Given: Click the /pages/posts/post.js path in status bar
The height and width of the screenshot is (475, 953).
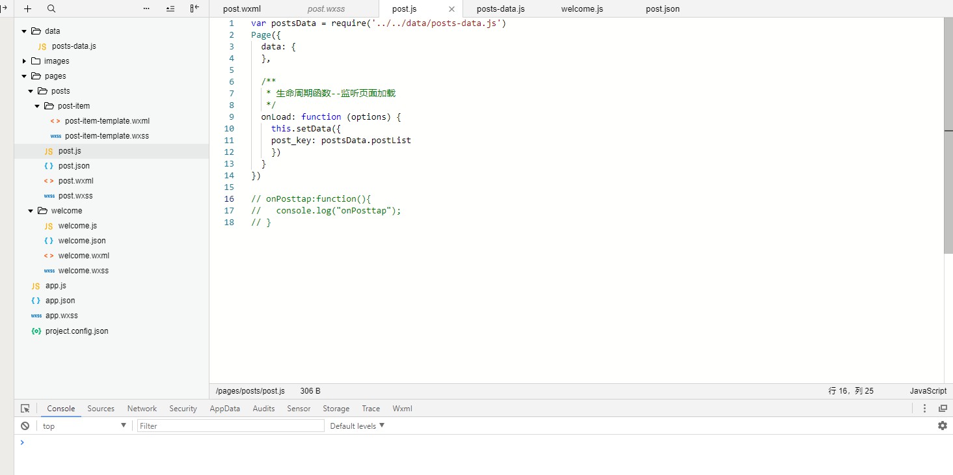Looking at the screenshot, I should [250, 391].
